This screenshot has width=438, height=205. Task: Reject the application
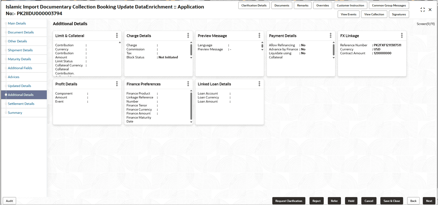[316, 201]
